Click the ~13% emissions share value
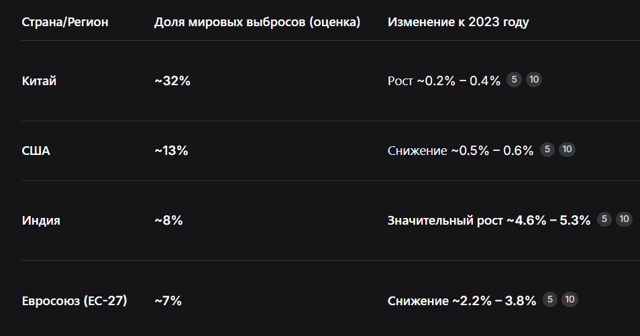640x336 pixels. coord(171,151)
